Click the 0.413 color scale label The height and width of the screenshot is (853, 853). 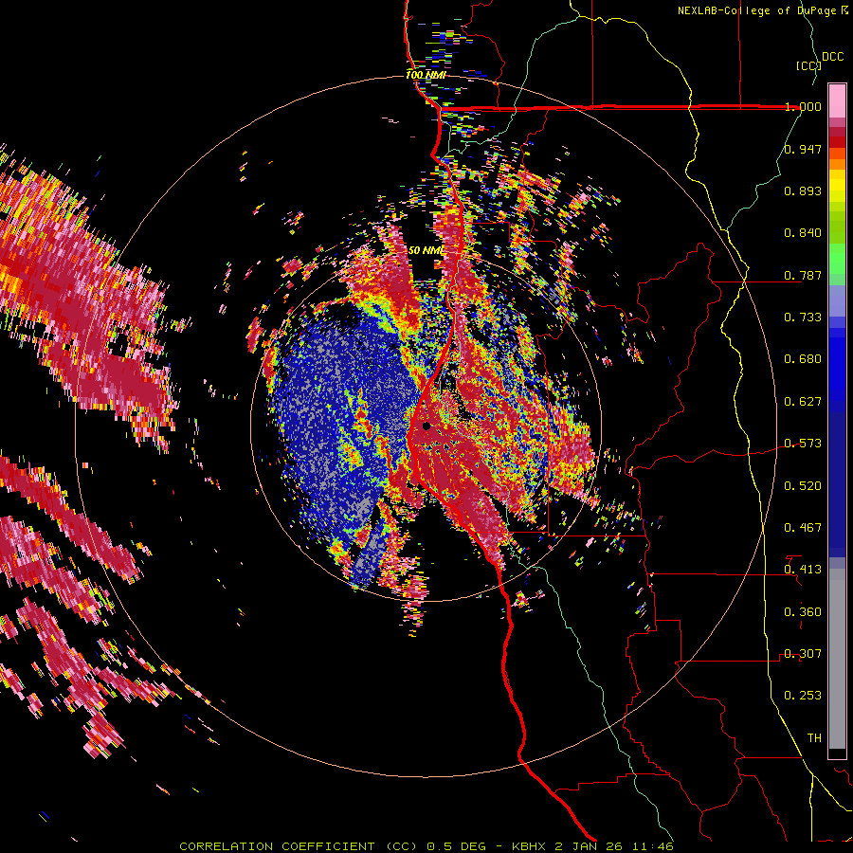coord(803,570)
